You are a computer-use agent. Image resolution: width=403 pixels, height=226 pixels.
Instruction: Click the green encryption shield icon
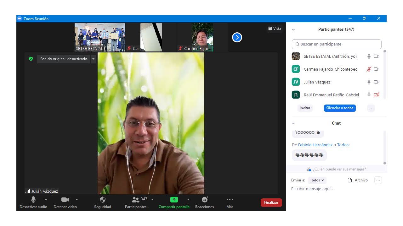pos(31,59)
